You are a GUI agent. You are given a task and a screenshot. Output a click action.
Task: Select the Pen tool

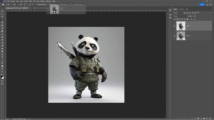click(2, 54)
